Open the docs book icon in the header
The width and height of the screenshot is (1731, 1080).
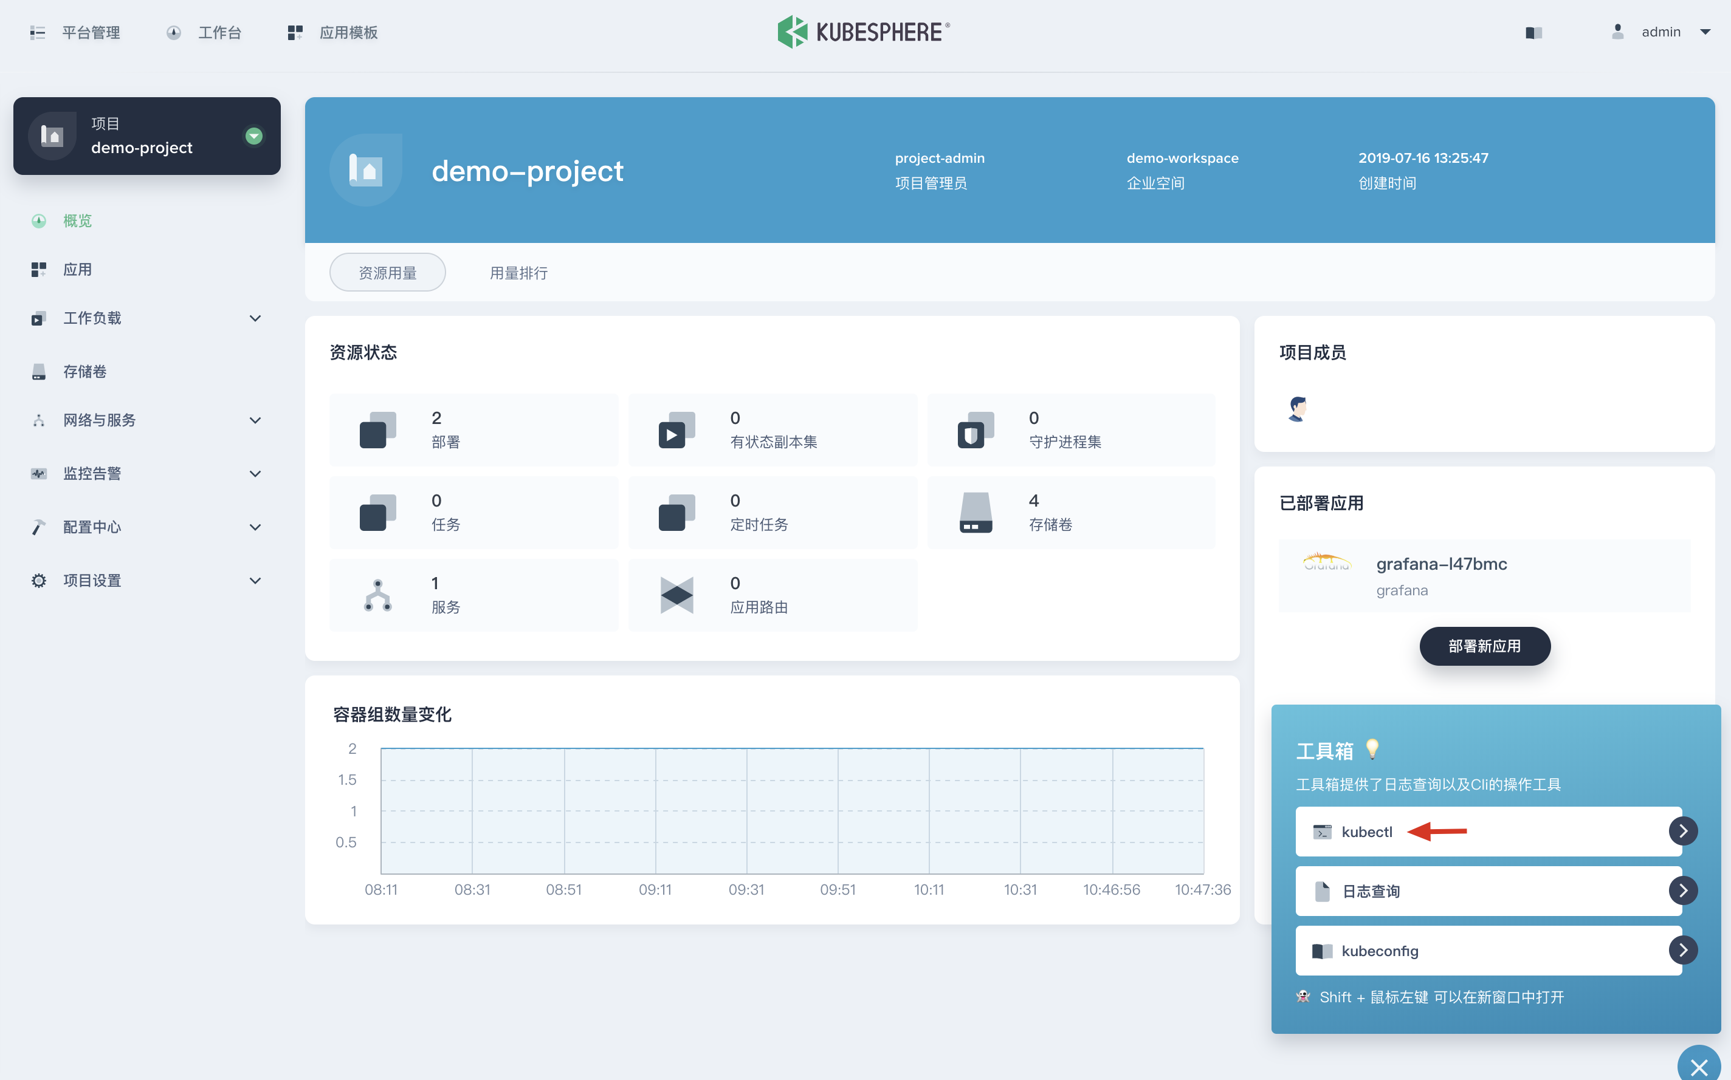[1533, 33]
